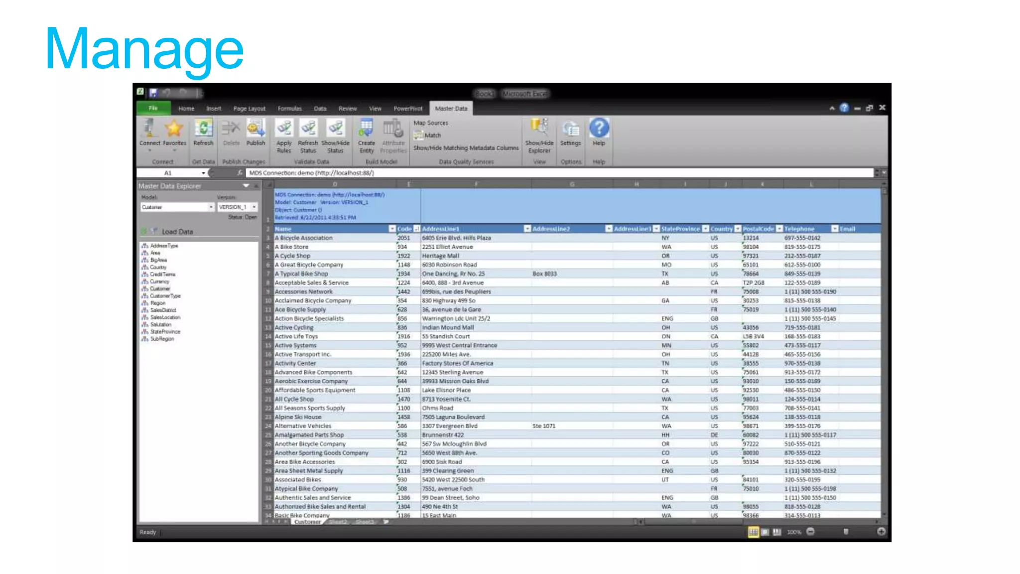Click the zoom out minus on zoom slider

point(810,532)
